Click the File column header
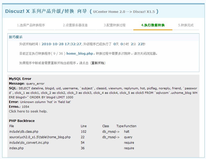 12,126
